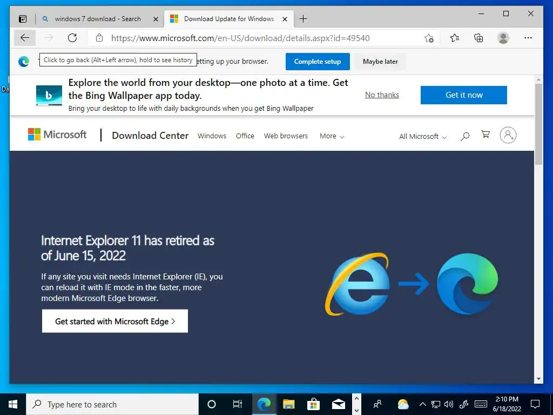Click the page vertical scrollbar thumb
This screenshot has width=553, height=415.
[x=538, y=124]
